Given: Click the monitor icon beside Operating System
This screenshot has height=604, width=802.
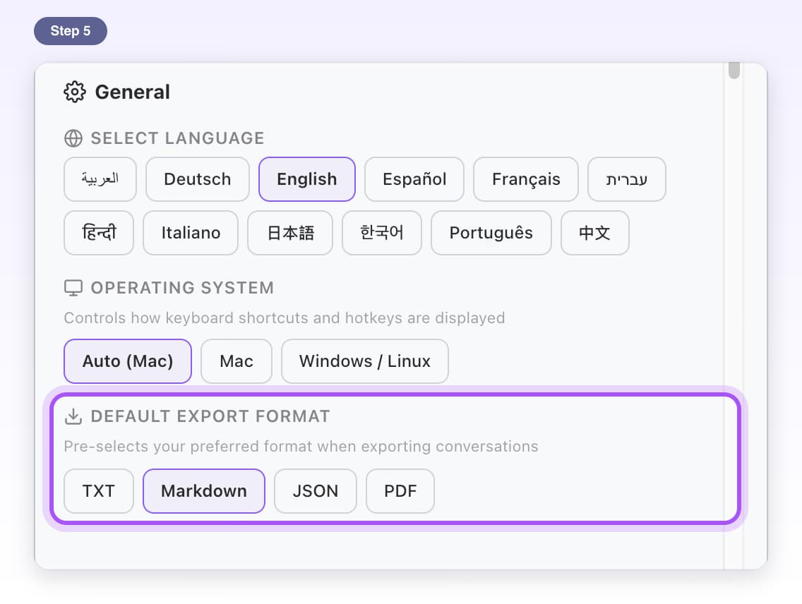Looking at the screenshot, I should [x=73, y=288].
